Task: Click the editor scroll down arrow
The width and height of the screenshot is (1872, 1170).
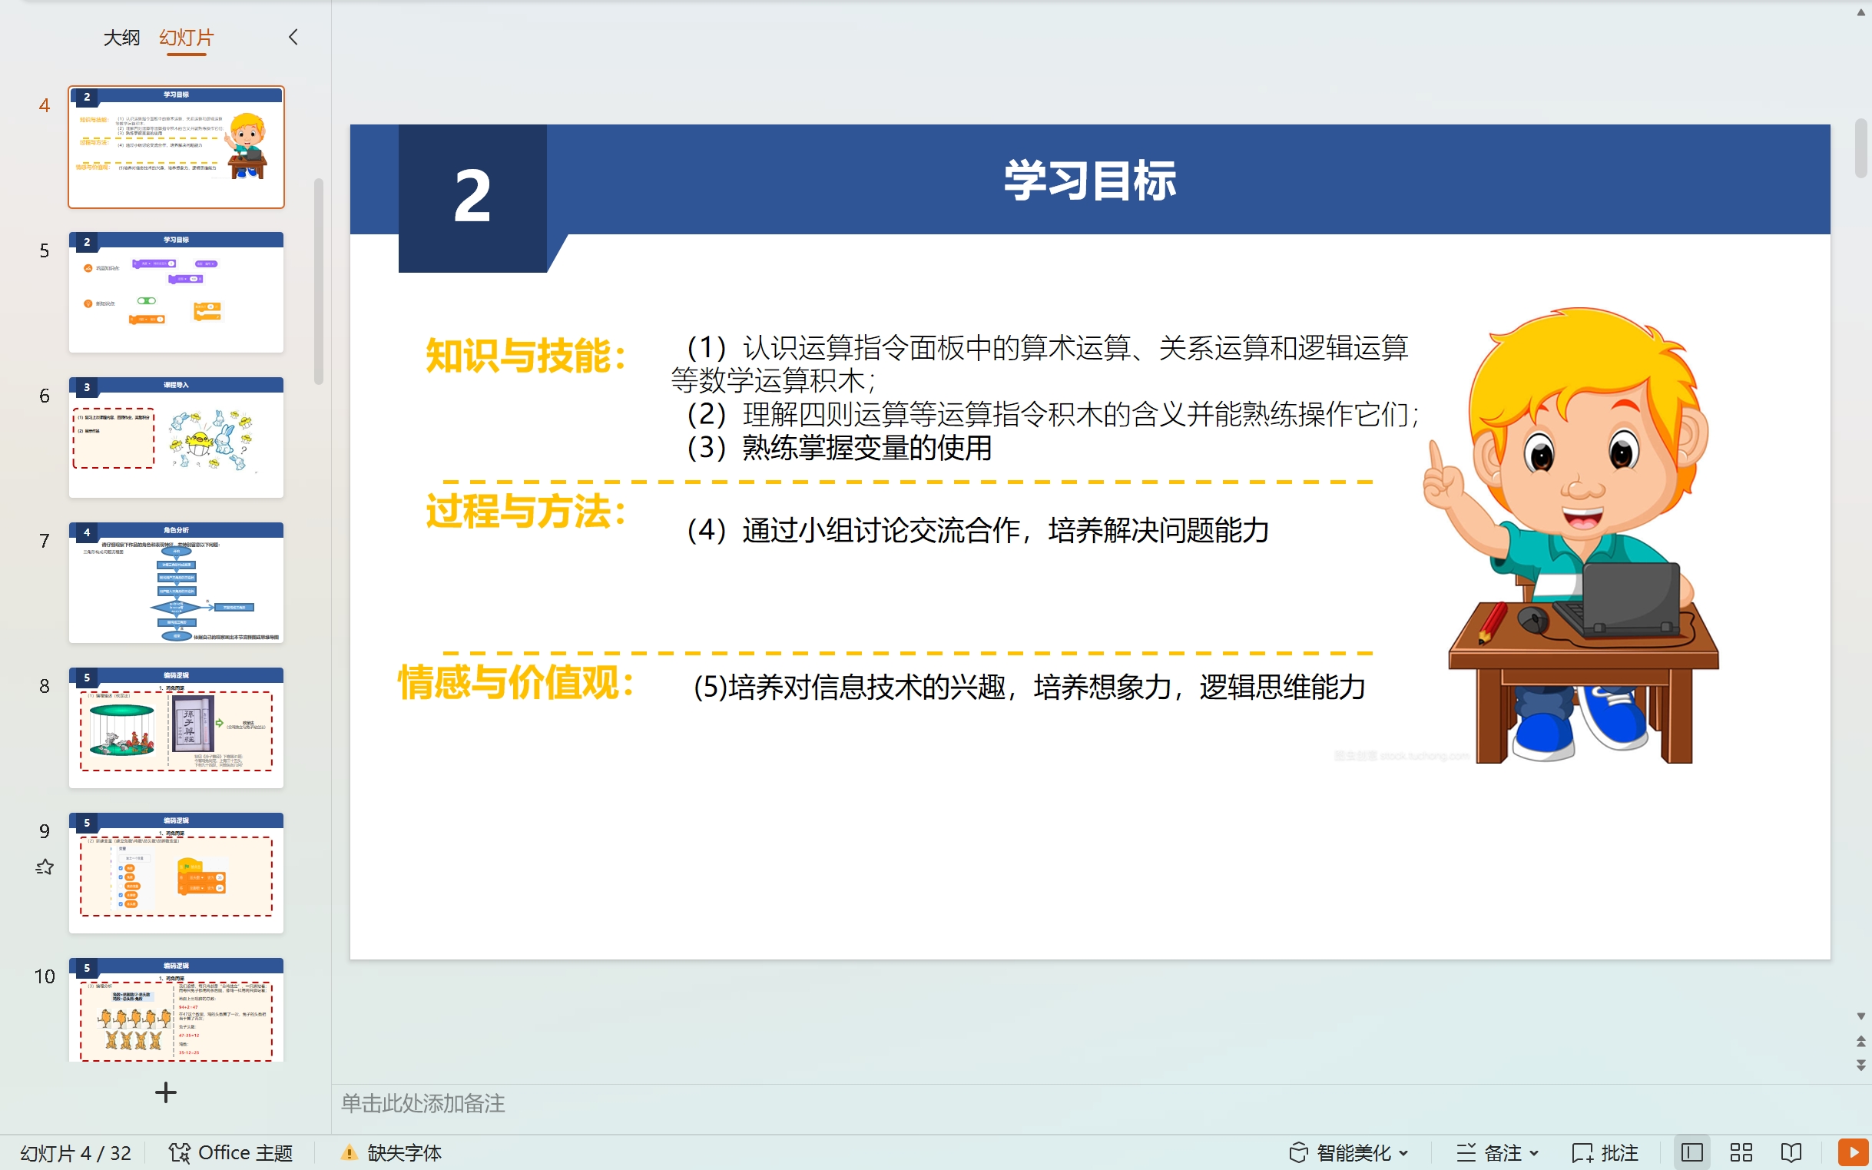Action: coord(1860,1016)
